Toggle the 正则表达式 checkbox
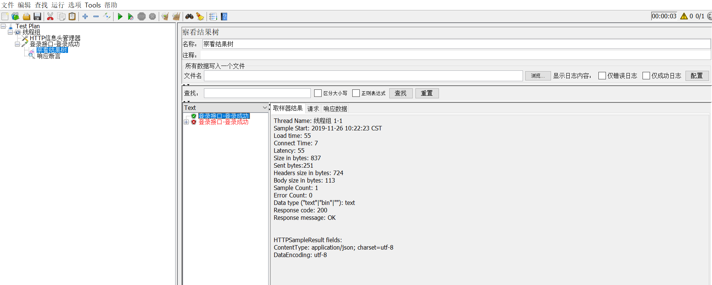This screenshot has height=285, width=712. 356,93
